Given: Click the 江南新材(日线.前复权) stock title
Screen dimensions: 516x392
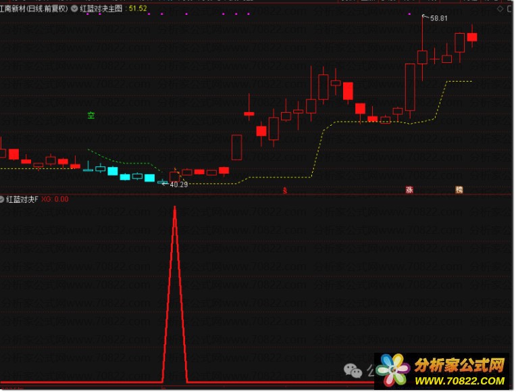Looking at the screenshot, I should click(x=34, y=9).
